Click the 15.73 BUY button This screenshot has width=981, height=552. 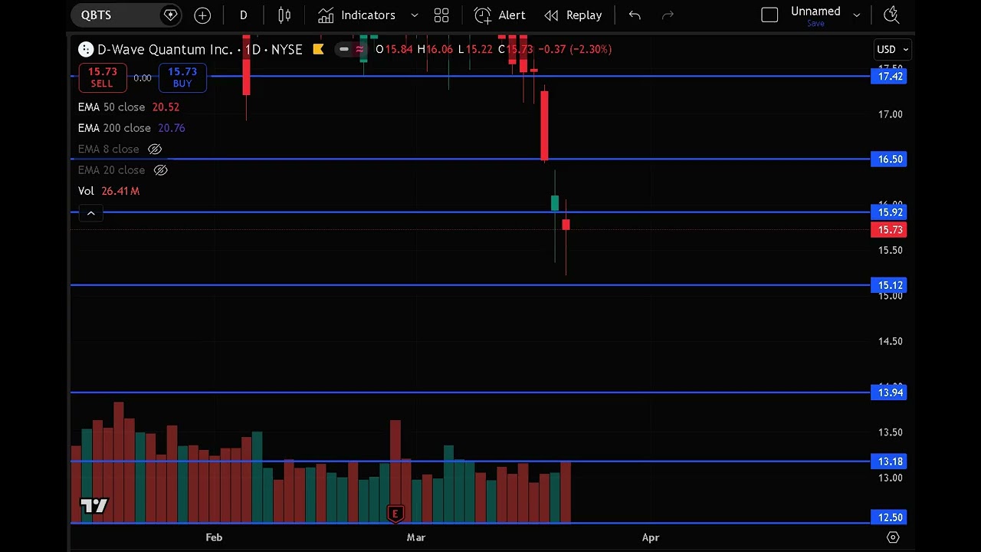pyautogui.click(x=182, y=77)
